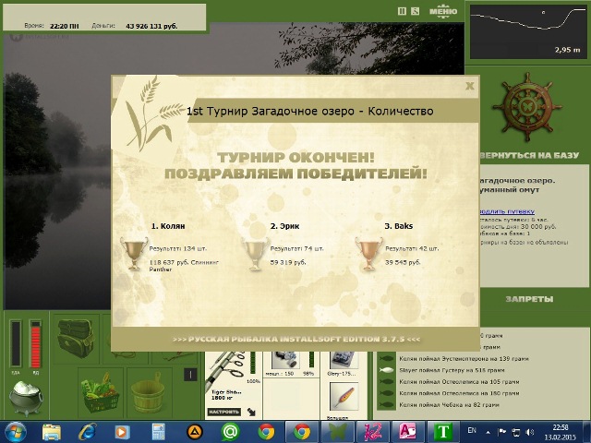Click the food basket icon

tap(100, 392)
